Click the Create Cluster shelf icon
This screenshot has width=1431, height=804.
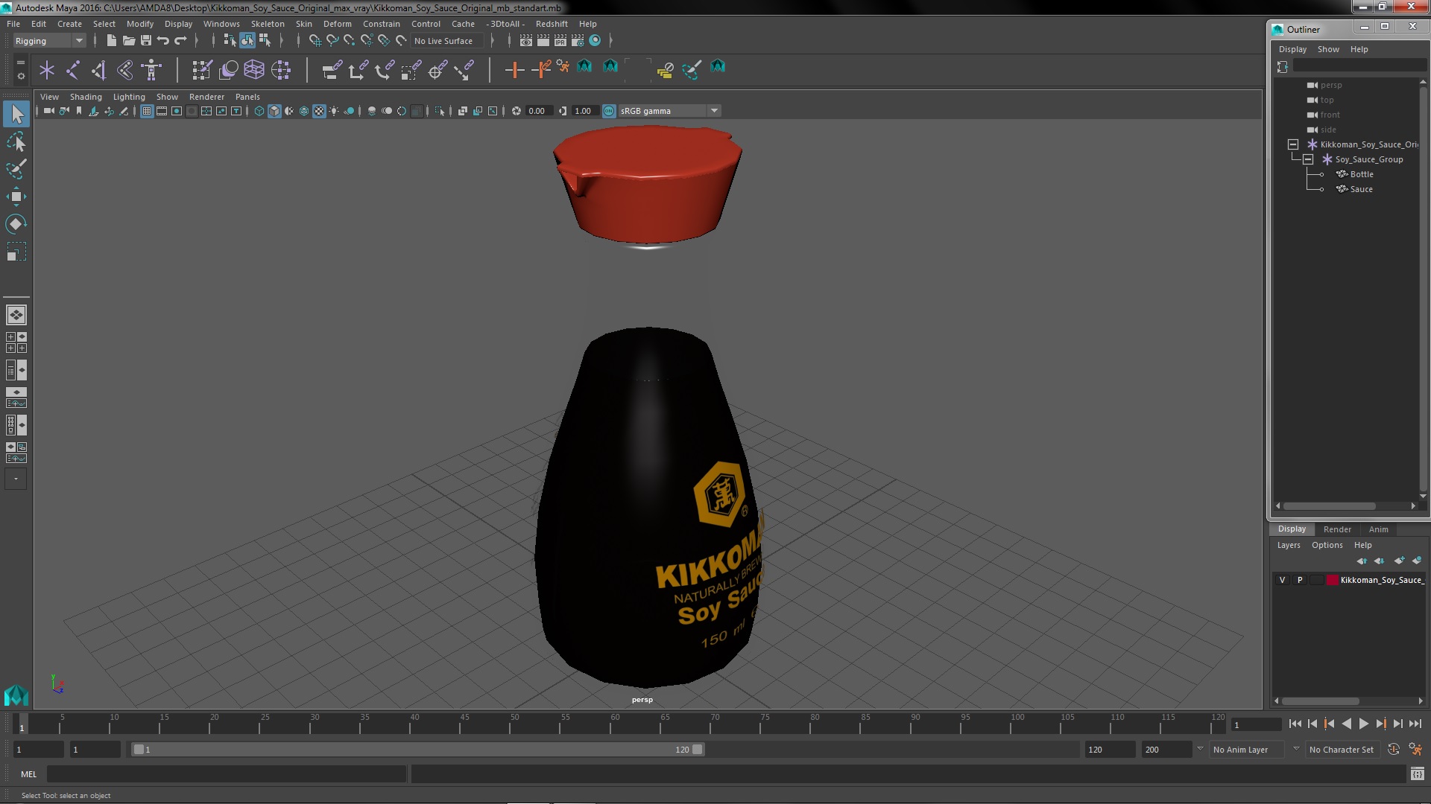coord(280,70)
